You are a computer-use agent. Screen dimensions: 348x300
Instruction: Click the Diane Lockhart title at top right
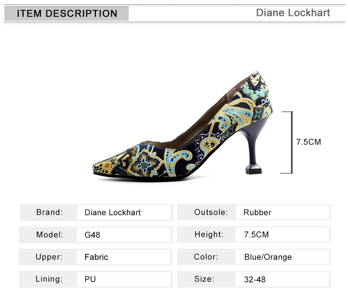[x=293, y=13]
